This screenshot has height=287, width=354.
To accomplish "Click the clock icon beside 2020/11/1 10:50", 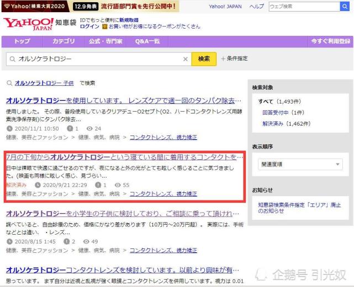I will click(9, 129).
